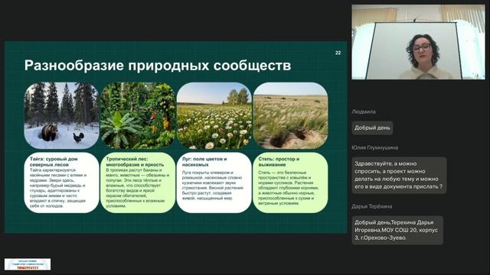Image resolution: width=490 pixels, height=275 pixels.
Task: Click chat sender name 'Дарья Терёхина'
Action: (372, 206)
